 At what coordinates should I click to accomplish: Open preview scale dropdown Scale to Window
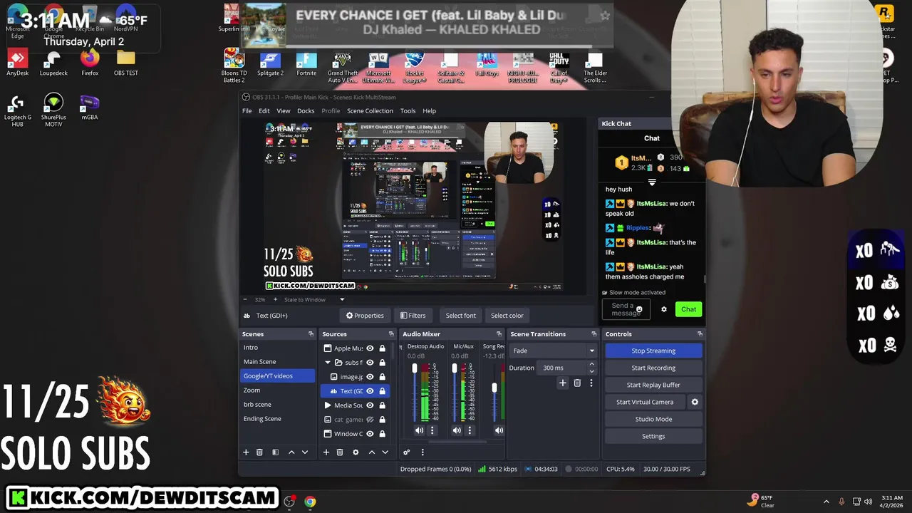314,299
